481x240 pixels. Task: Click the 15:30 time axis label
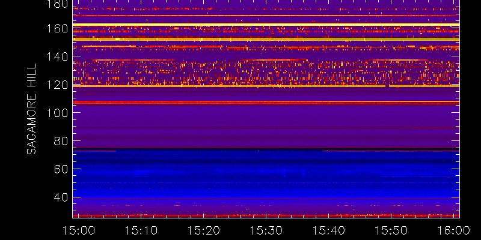click(266, 230)
